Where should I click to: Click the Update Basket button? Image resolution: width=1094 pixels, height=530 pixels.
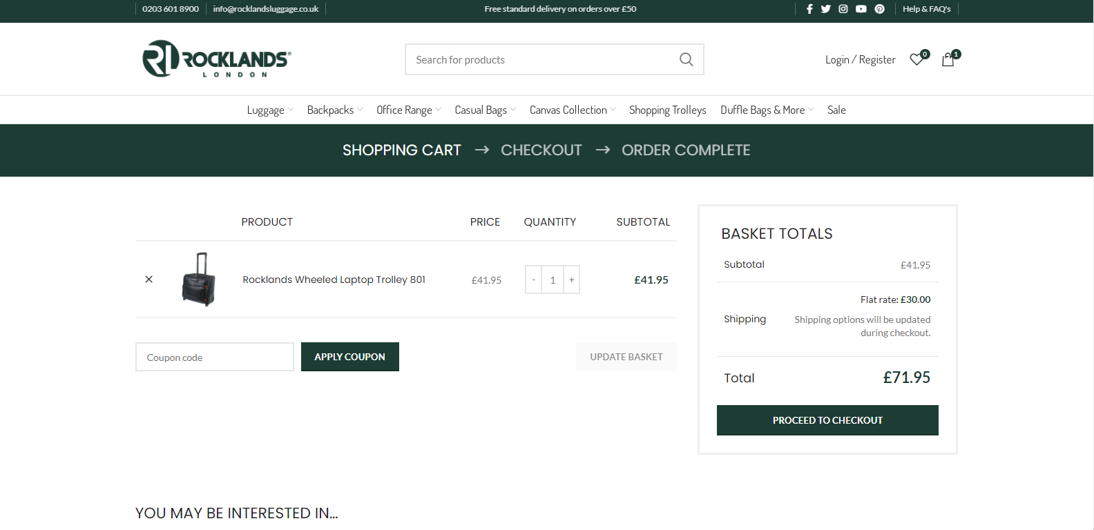(626, 357)
